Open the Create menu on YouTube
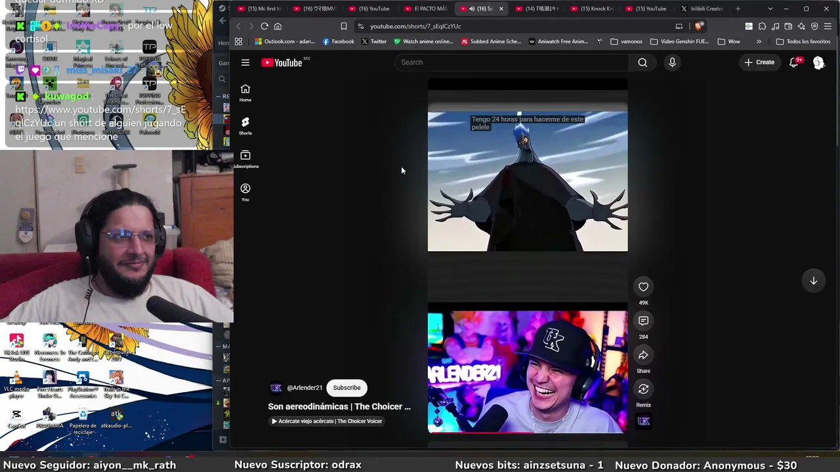840x472 pixels. (759, 62)
